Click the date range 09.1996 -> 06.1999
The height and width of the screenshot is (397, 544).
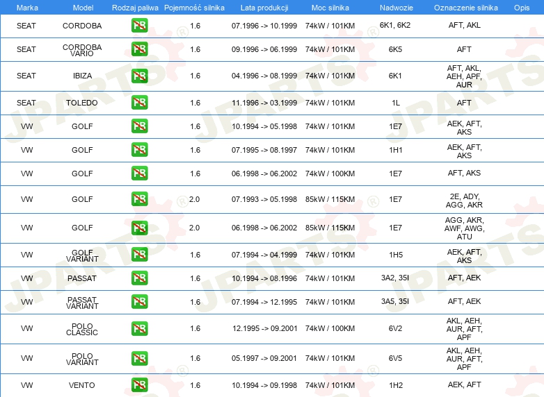(x=264, y=49)
